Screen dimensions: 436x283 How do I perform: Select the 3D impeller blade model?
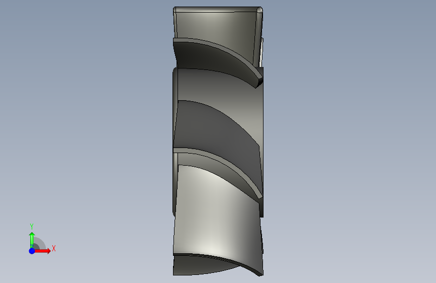click(218, 141)
